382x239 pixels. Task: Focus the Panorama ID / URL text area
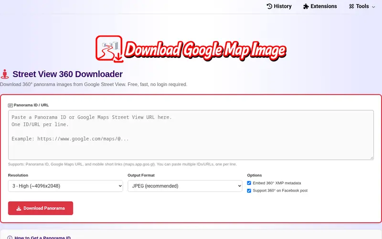(191, 135)
